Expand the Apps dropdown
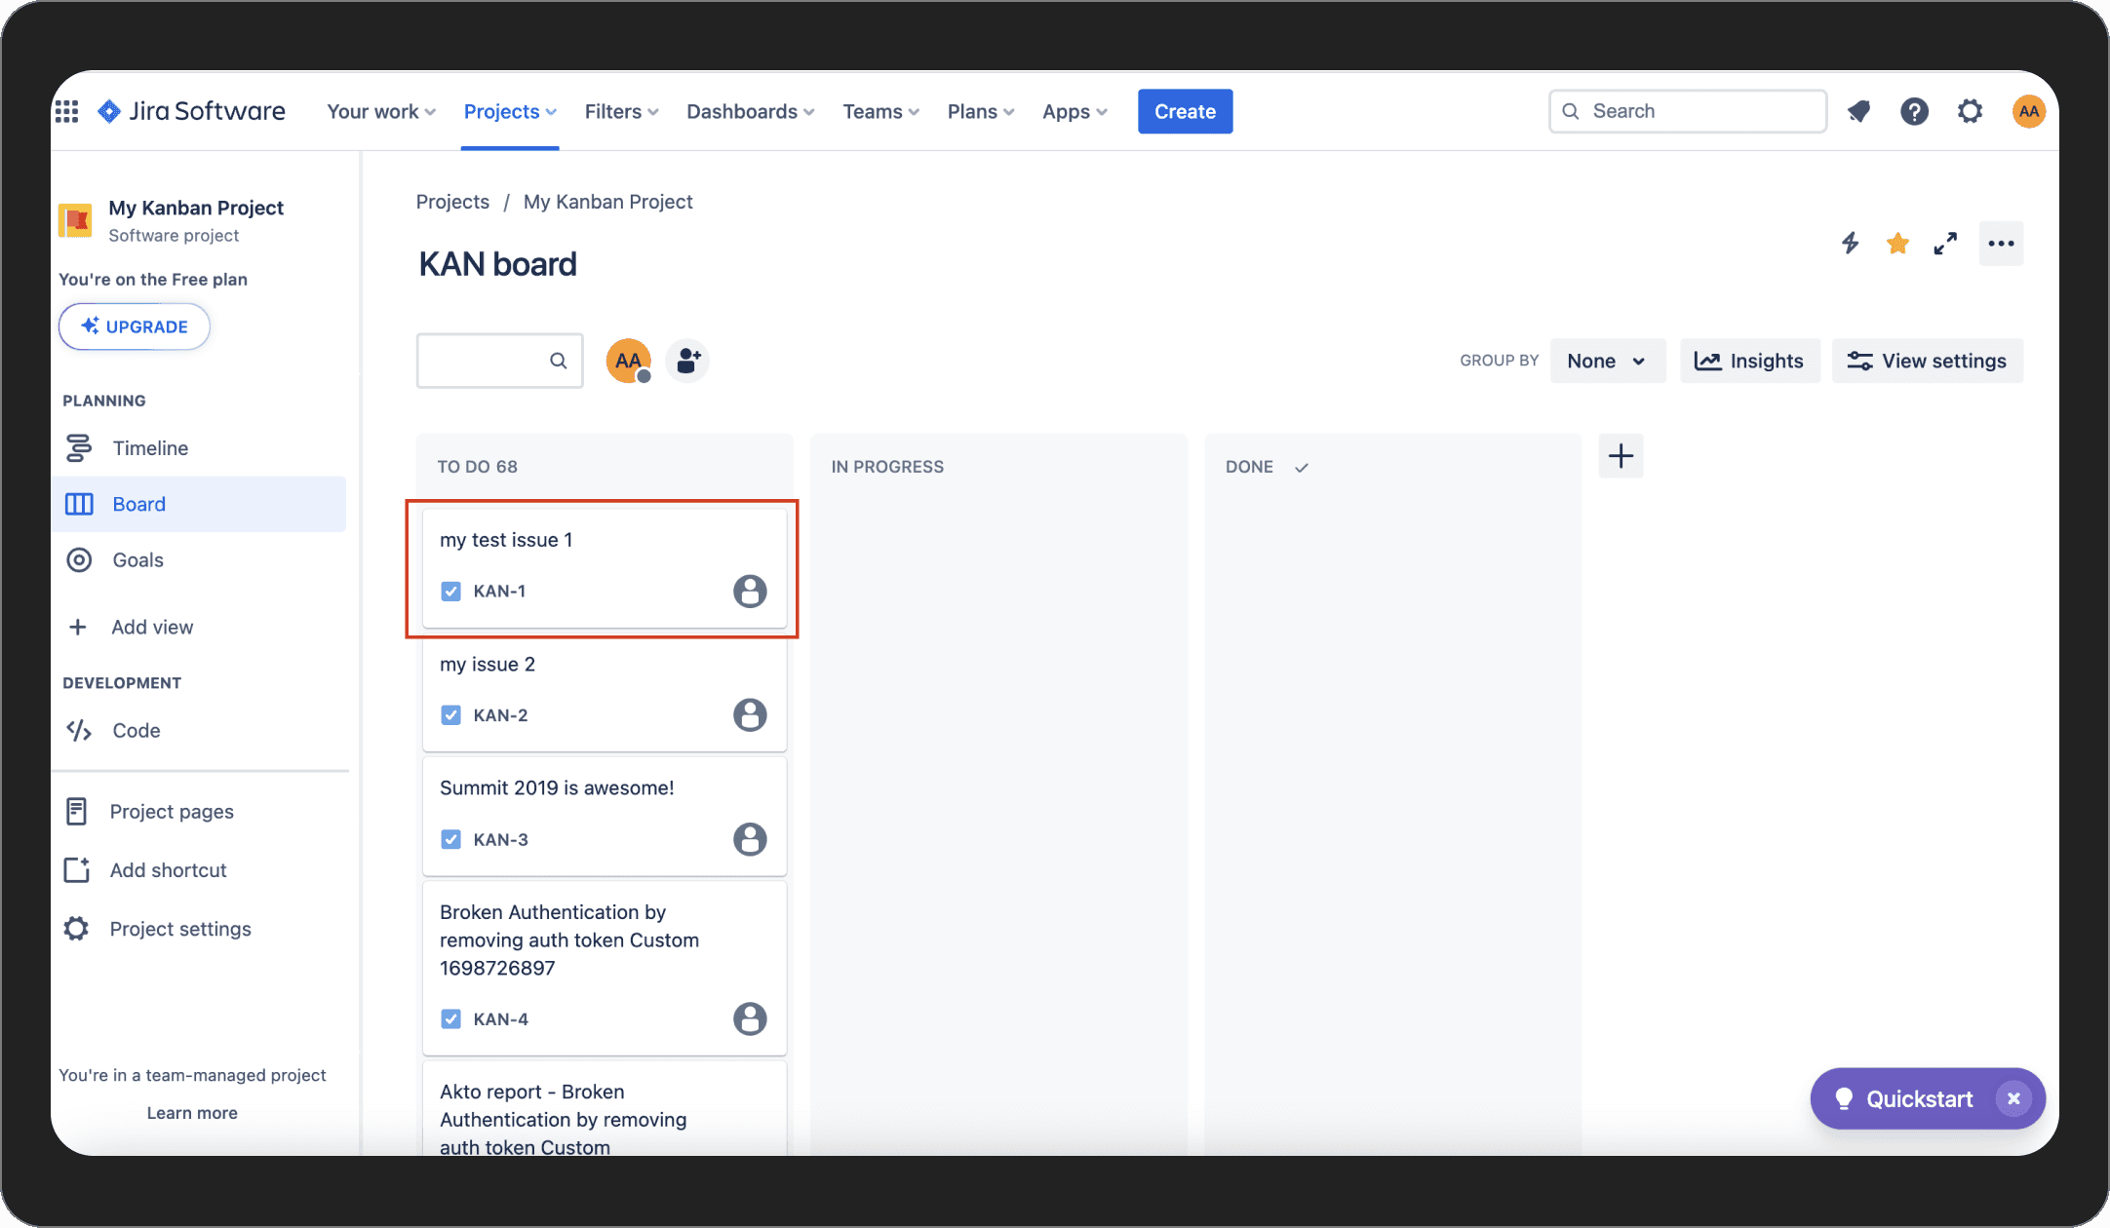This screenshot has width=2110, height=1228. click(x=1075, y=111)
